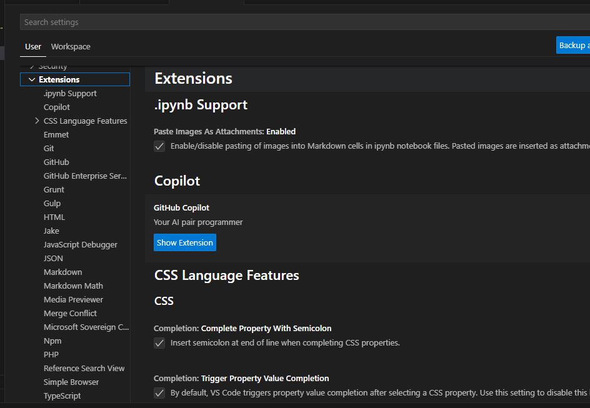The width and height of the screenshot is (590, 408).
Task: Open TypeScript settings category
Action: pyautogui.click(x=62, y=396)
